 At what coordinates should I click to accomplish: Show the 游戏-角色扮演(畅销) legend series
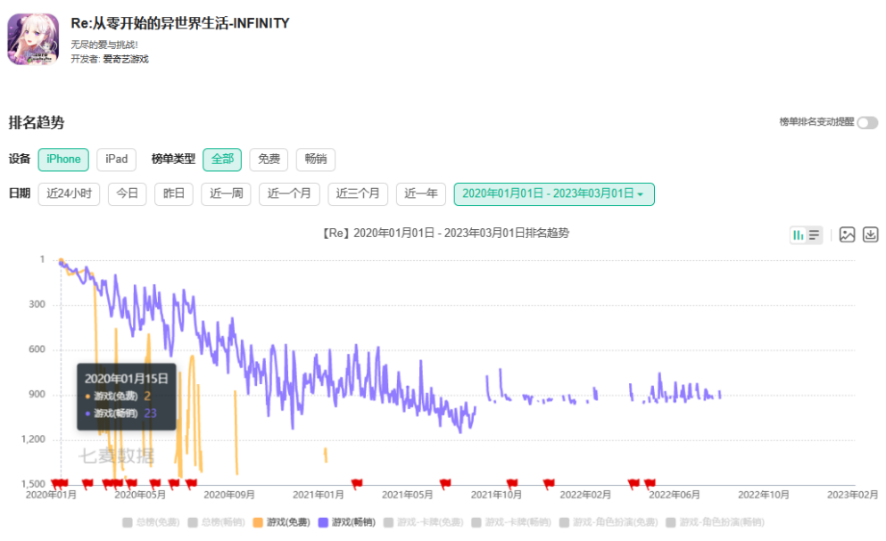[x=715, y=522]
